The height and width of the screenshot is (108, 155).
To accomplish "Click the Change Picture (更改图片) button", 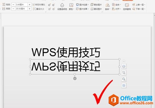I will 96,5.
